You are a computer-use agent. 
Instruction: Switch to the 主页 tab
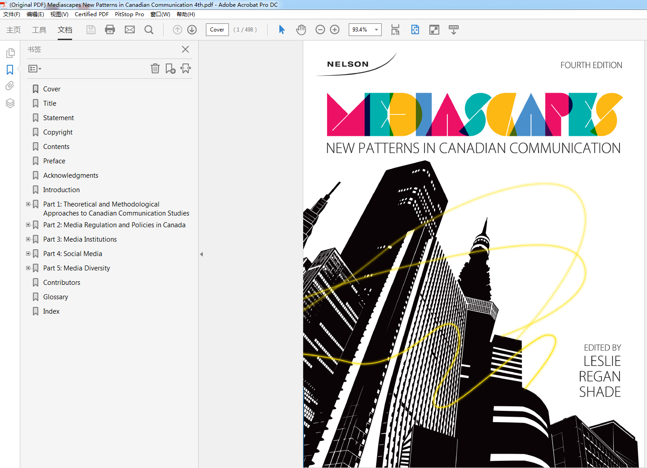pos(14,30)
